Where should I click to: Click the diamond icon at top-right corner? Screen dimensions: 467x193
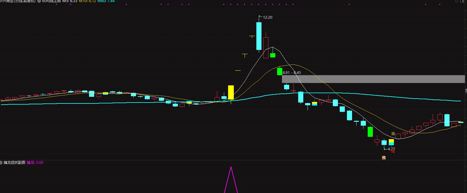click(456, 1)
